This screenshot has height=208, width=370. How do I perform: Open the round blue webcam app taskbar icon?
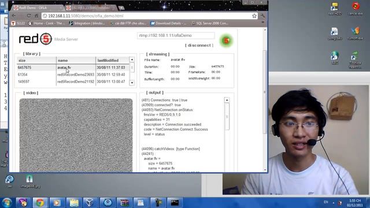click(x=108, y=203)
